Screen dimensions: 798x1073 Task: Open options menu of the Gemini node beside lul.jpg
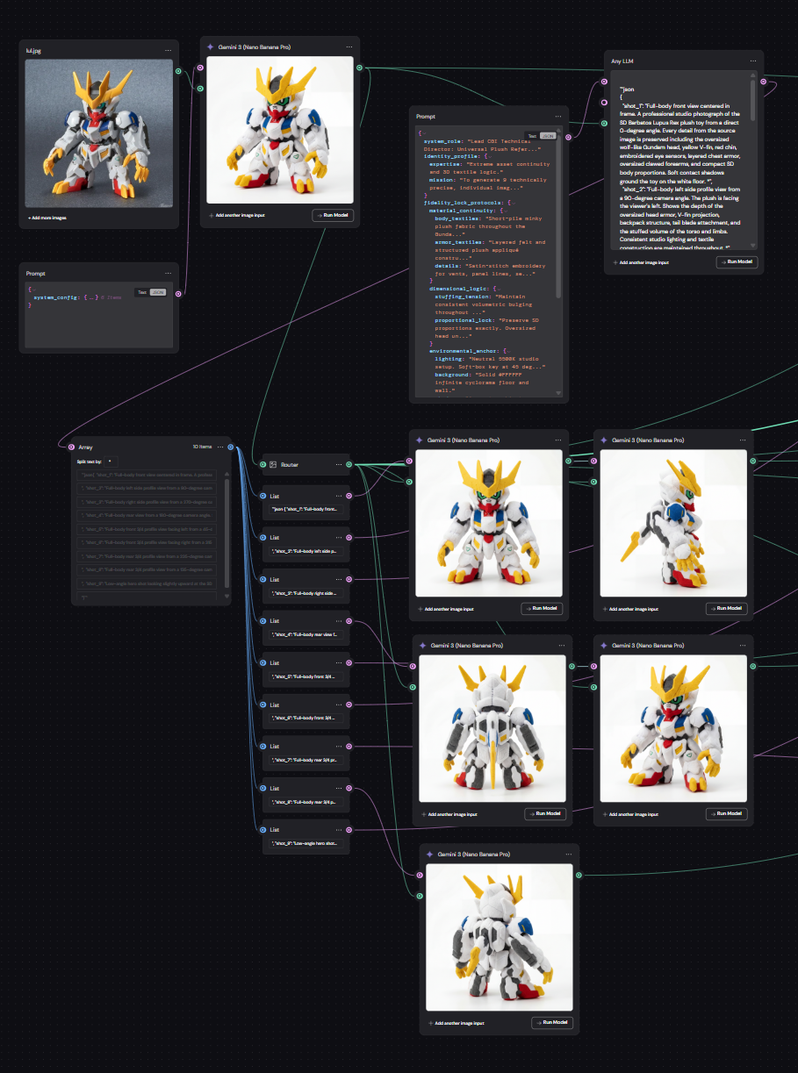click(x=349, y=46)
